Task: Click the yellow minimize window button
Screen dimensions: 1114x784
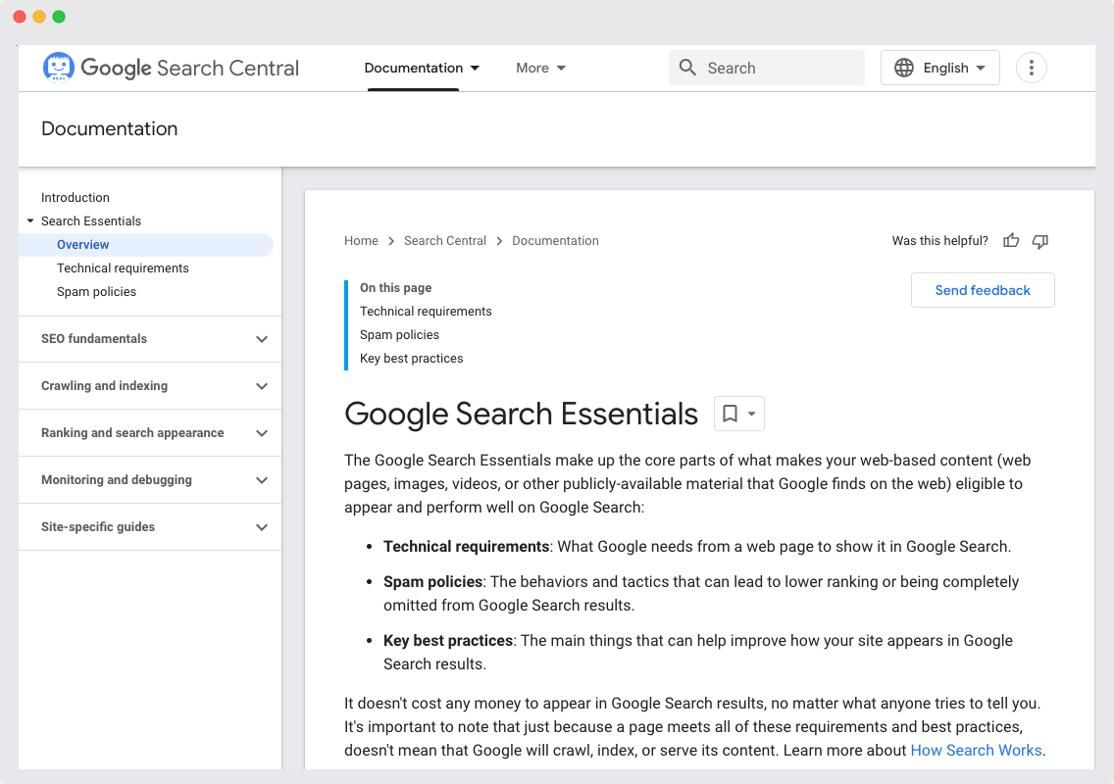Action: point(39,17)
